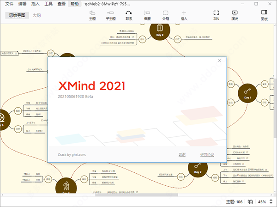This screenshot has height=207, width=277.
Task: Switch to 思维导图 (Mind Map) view tab
Action: [x=17, y=15]
